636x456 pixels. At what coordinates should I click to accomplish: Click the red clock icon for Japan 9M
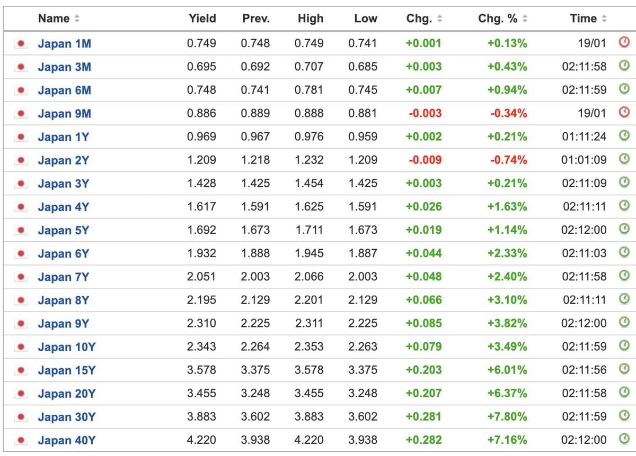point(624,112)
